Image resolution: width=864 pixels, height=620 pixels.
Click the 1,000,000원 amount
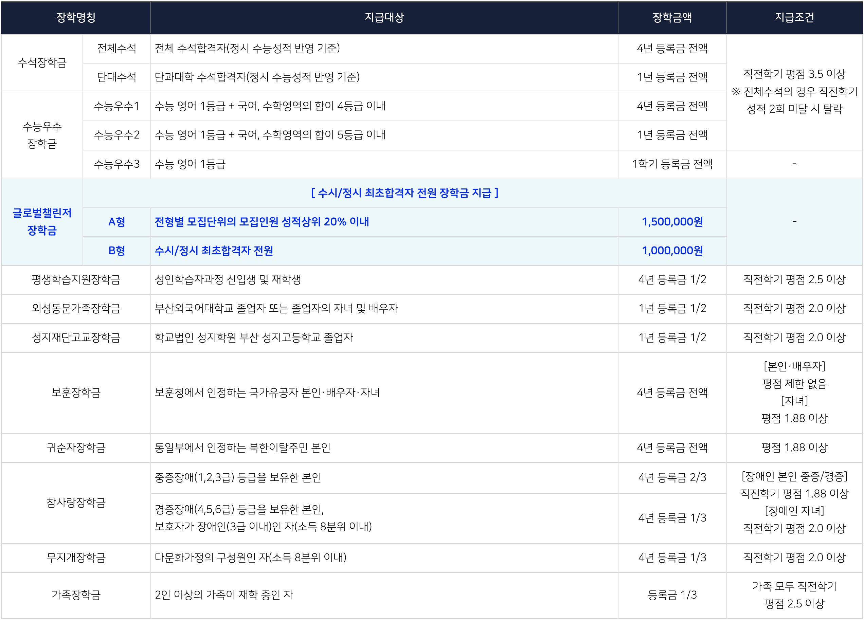[672, 251]
